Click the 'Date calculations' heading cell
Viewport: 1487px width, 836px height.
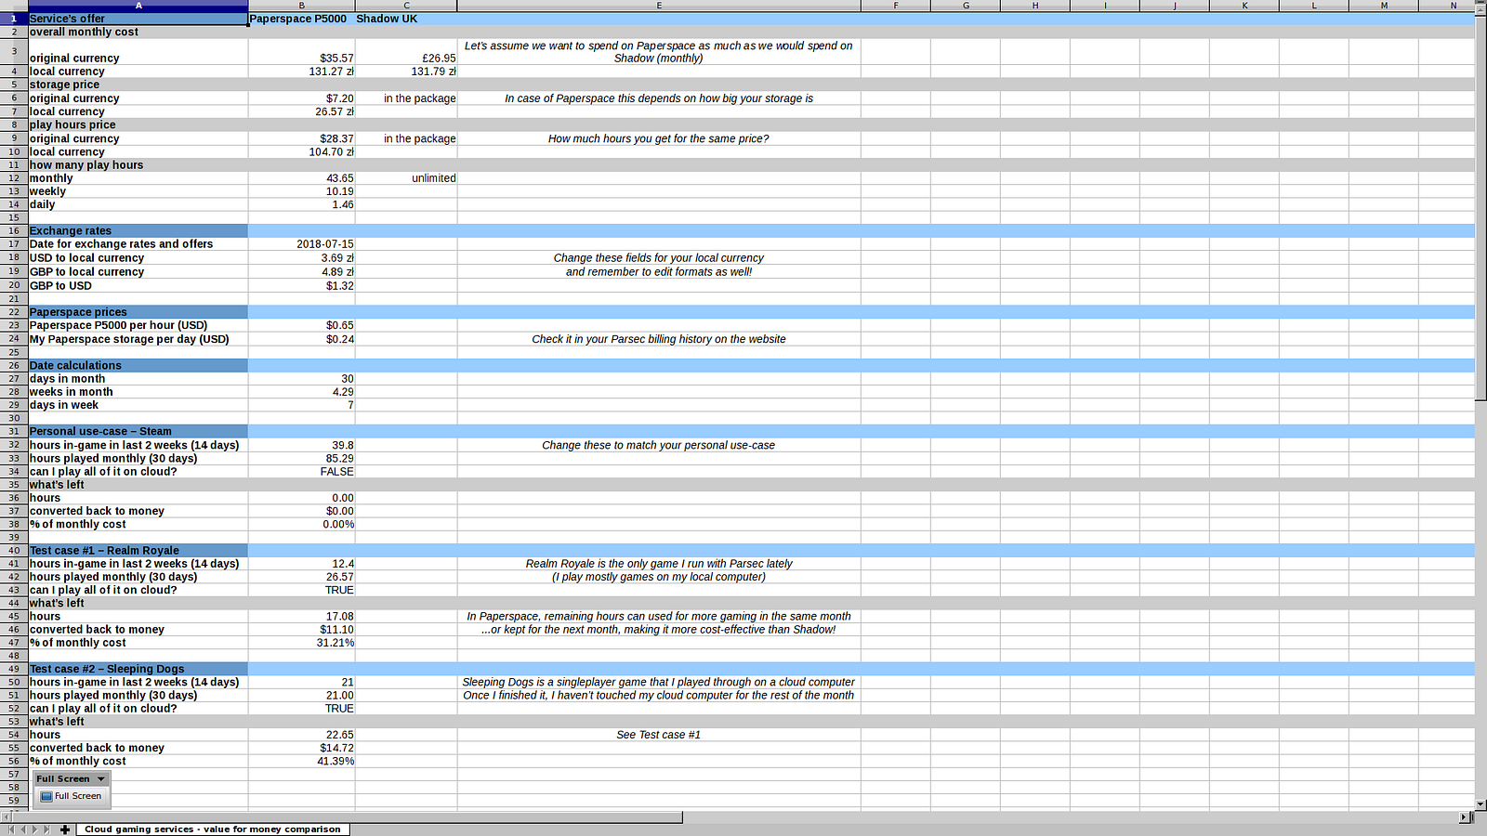pyautogui.click(x=138, y=365)
